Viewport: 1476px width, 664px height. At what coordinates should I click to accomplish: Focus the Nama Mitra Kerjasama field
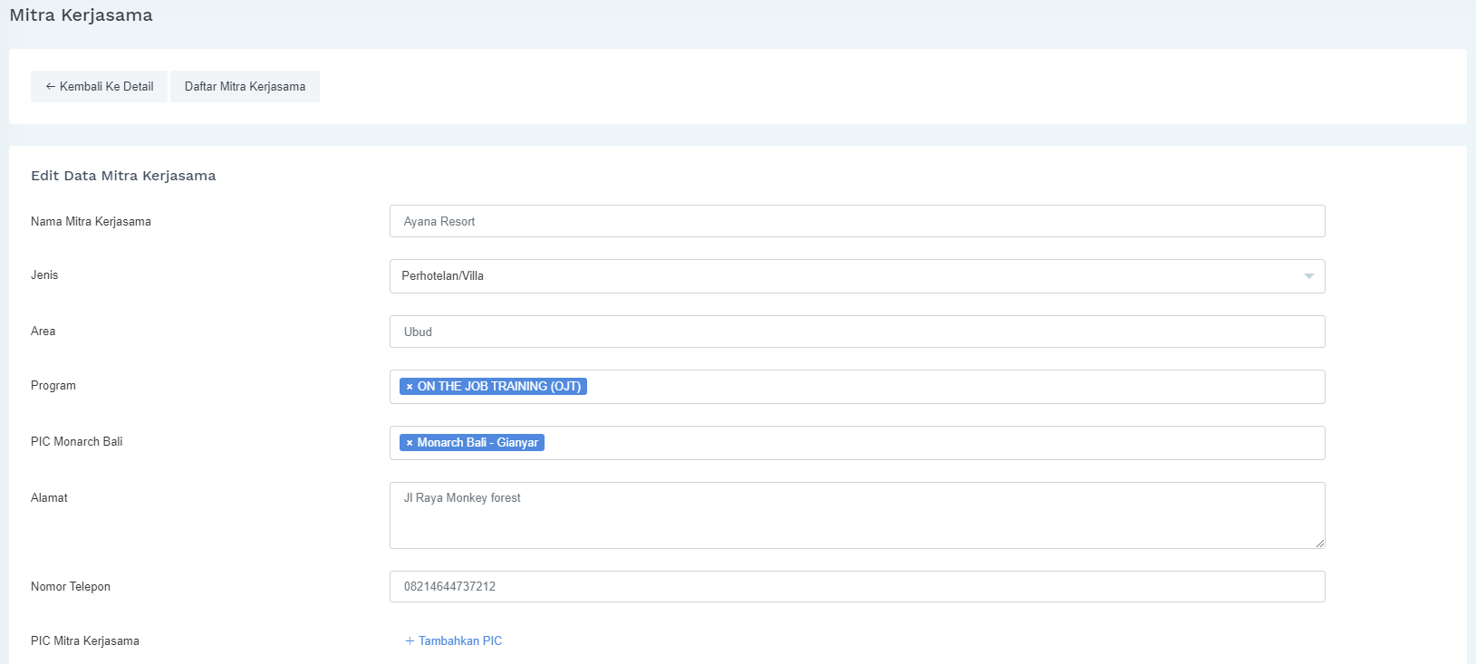pyautogui.click(x=856, y=221)
